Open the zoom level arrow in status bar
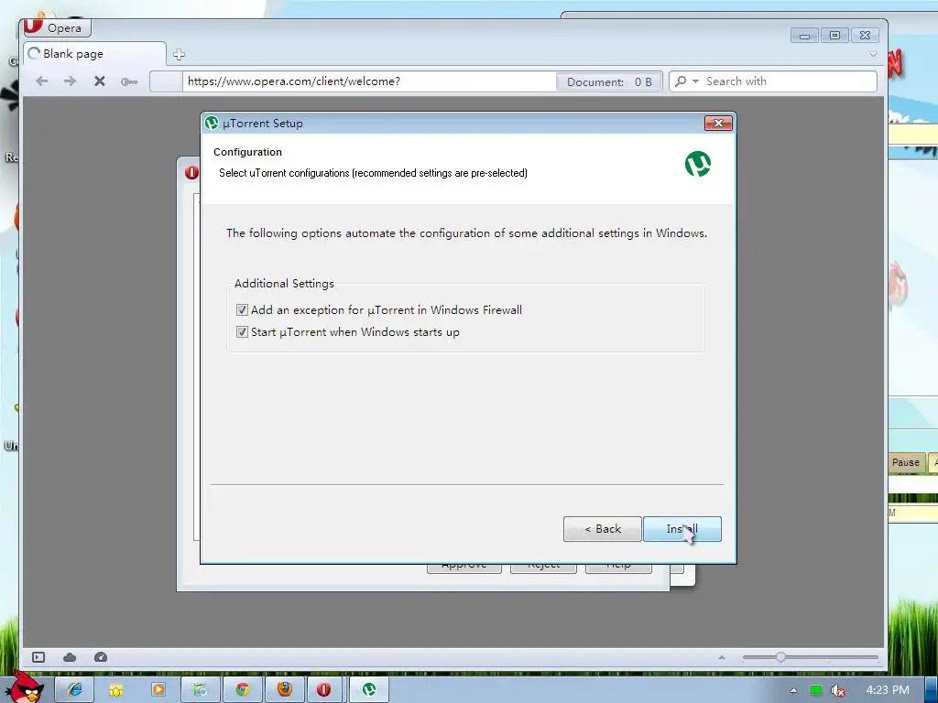This screenshot has width=938, height=703. tap(722, 657)
